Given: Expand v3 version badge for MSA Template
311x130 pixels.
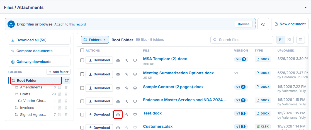Looking at the screenshot, I should click(x=241, y=59).
